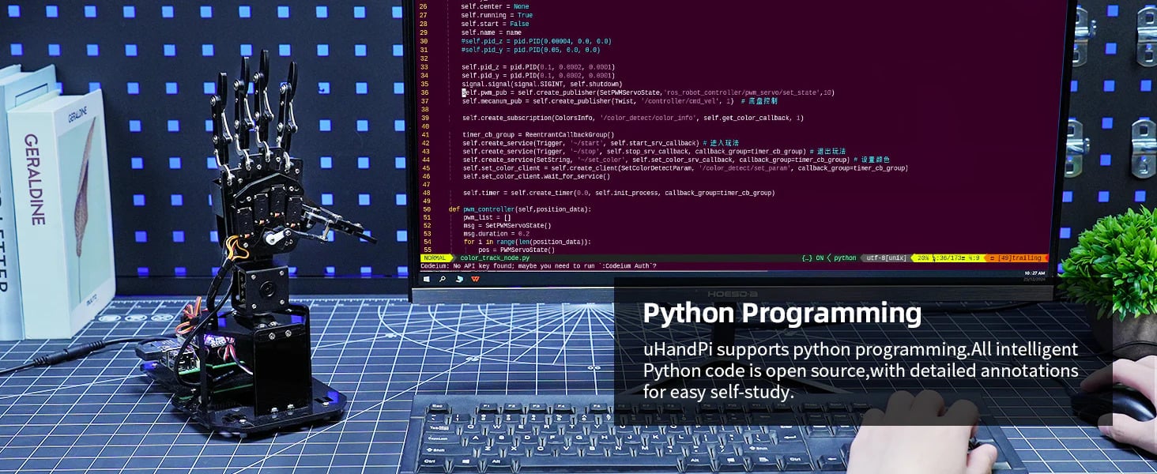Viewport: 1157px width, 474px height.
Task: Click the pwm_list = [] line
Action: (x=487, y=218)
